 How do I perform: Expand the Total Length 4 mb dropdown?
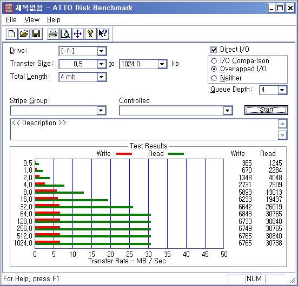point(102,77)
